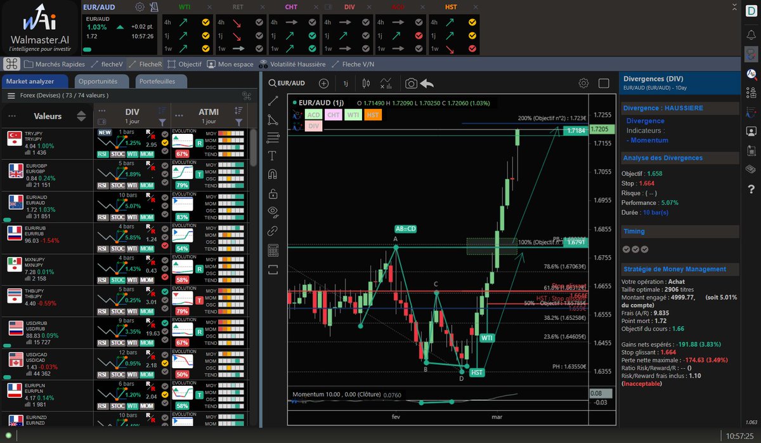Click the EUR/AUD symbol search in chart
This screenshot has width=761, height=443.
tap(287, 83)
